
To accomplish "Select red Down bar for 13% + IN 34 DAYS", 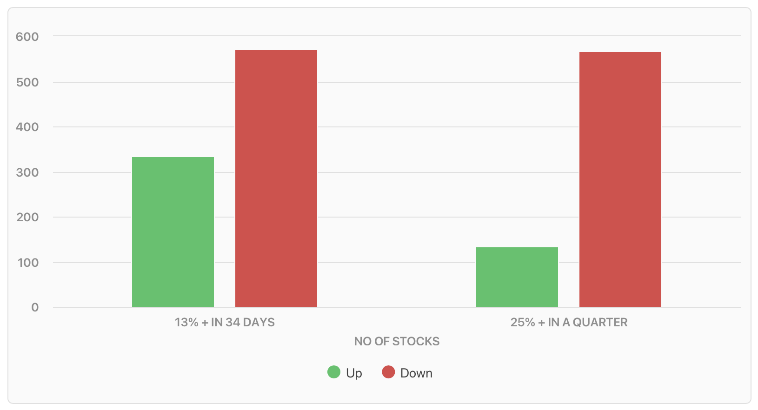I will pyautogui.click(x=276, y=179).
